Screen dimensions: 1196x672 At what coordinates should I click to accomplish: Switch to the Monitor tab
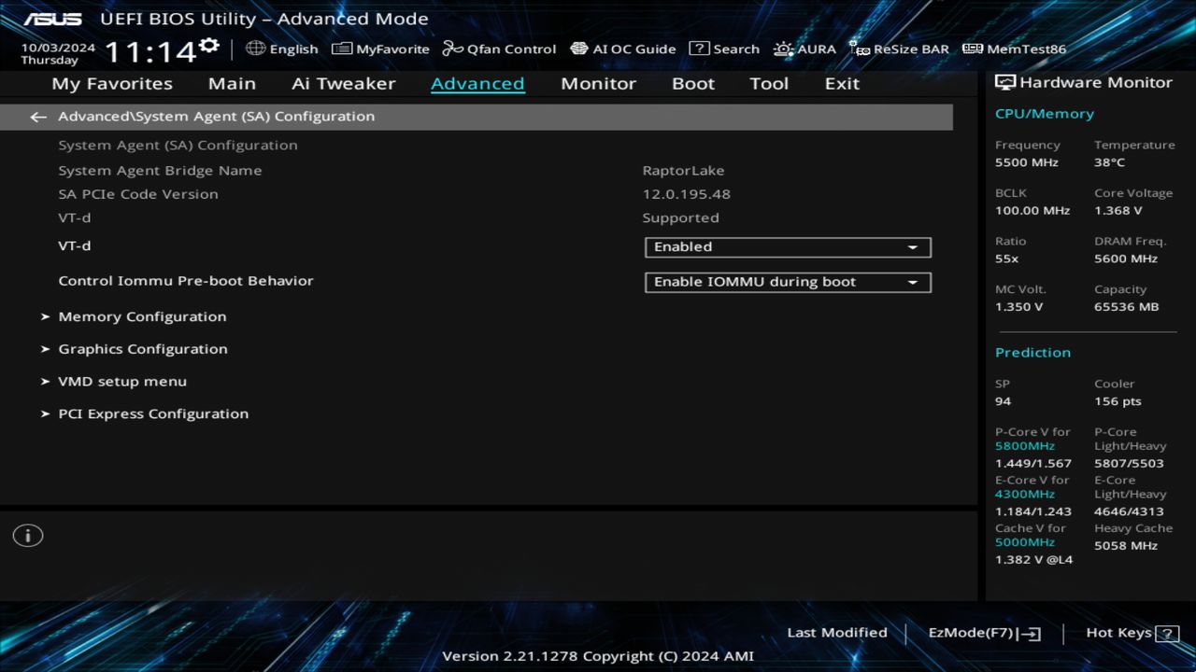[x=598, y=83]
